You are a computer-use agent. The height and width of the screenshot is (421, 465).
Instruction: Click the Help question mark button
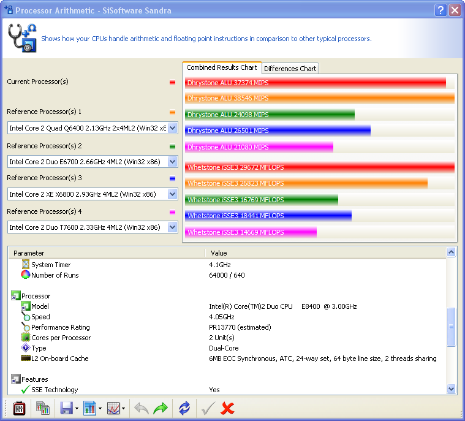[440, 10]
